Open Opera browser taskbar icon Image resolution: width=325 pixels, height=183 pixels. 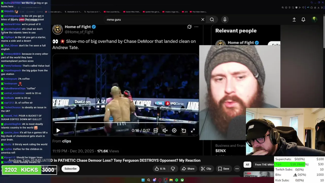click(x=160, y=180)
